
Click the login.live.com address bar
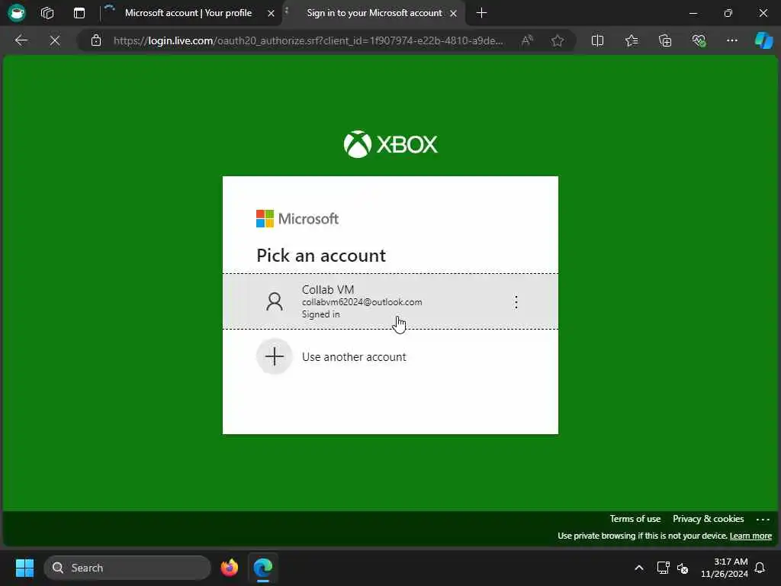pyautogui.click(x=308, y=40)
